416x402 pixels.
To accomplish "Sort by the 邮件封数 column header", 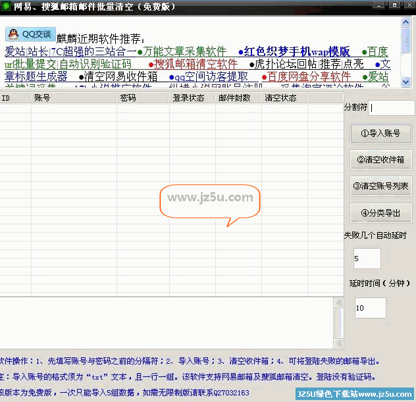I will [238, 98].
